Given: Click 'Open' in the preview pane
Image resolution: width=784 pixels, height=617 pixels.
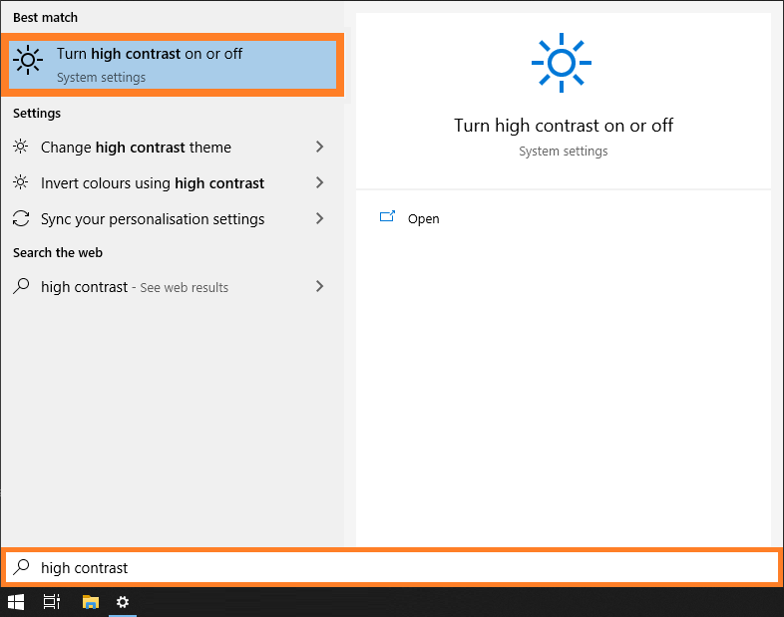Looking at the screenshot, I should pos(423,219).
